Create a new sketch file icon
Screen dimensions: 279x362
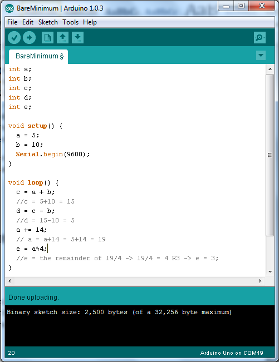click(48, 38)
